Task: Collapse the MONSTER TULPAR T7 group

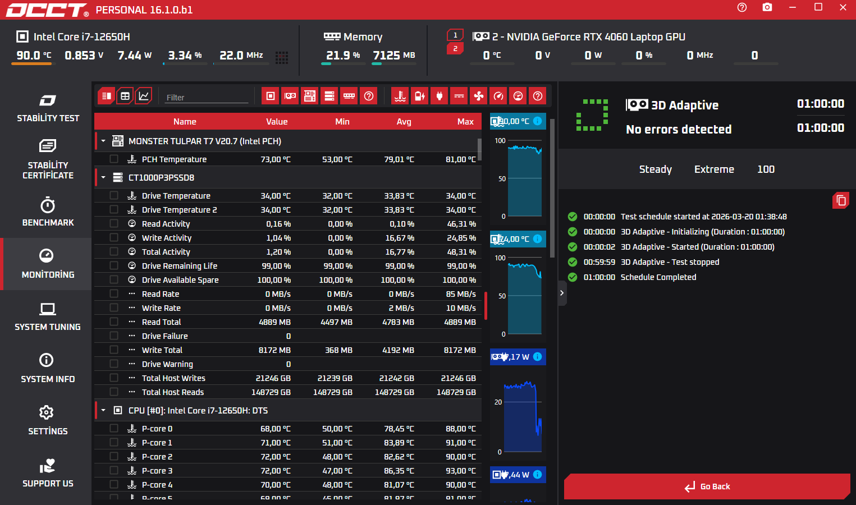Action: tap(103, 141)
